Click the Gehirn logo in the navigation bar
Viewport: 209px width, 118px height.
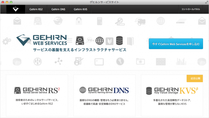point(16,9)
